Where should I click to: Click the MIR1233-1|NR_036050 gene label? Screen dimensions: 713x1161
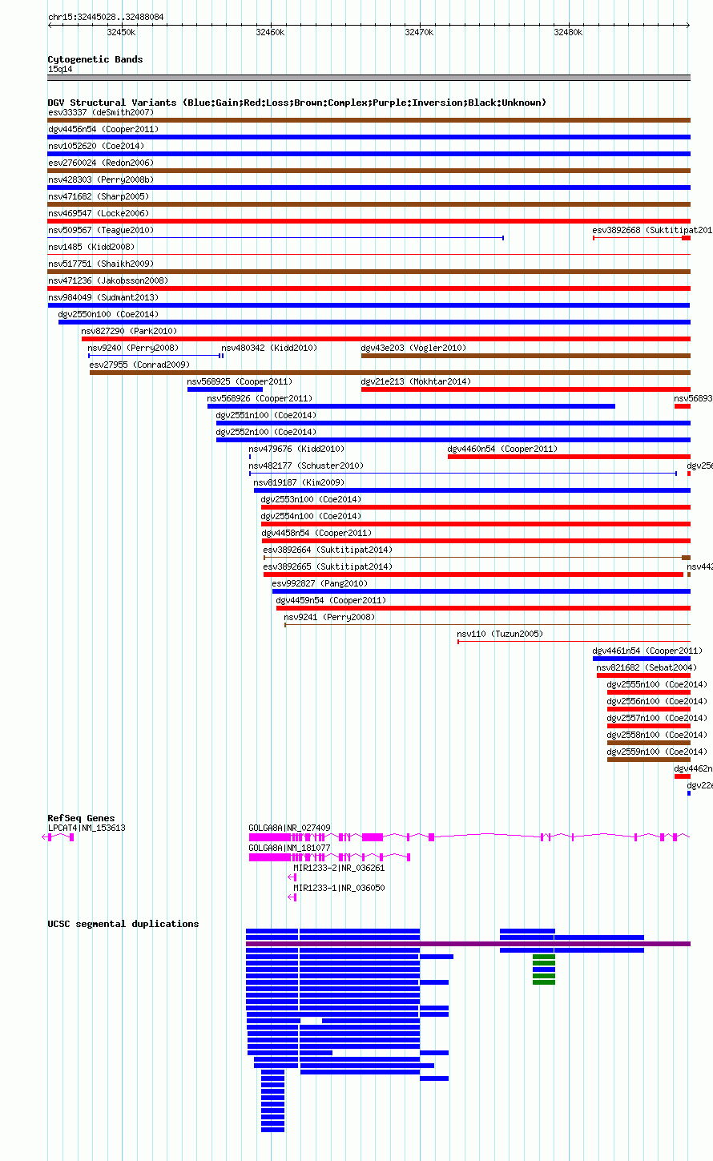[339, 888]
